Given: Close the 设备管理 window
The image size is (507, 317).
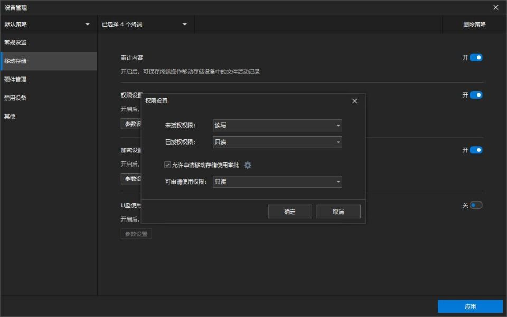Looking at the screenshot, I should pos(496,7).
